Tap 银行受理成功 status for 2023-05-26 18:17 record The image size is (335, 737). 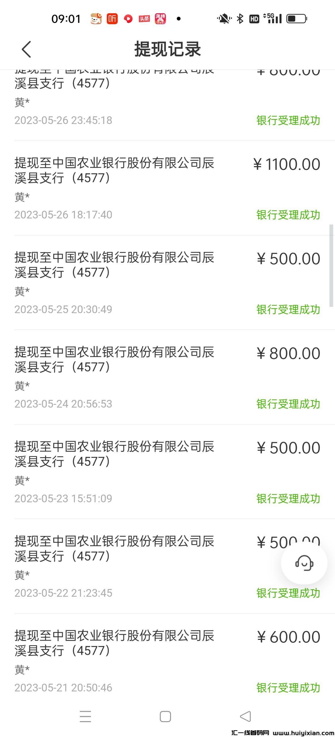click(x=288, y=215)
